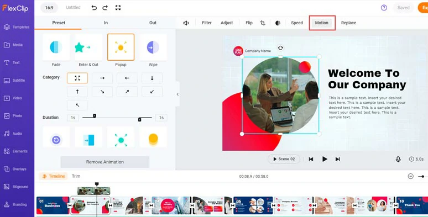Click the 16:9 aspect ratio button
Image resolution: width=428 pixels, height=217 pixels.
point(49,8)
